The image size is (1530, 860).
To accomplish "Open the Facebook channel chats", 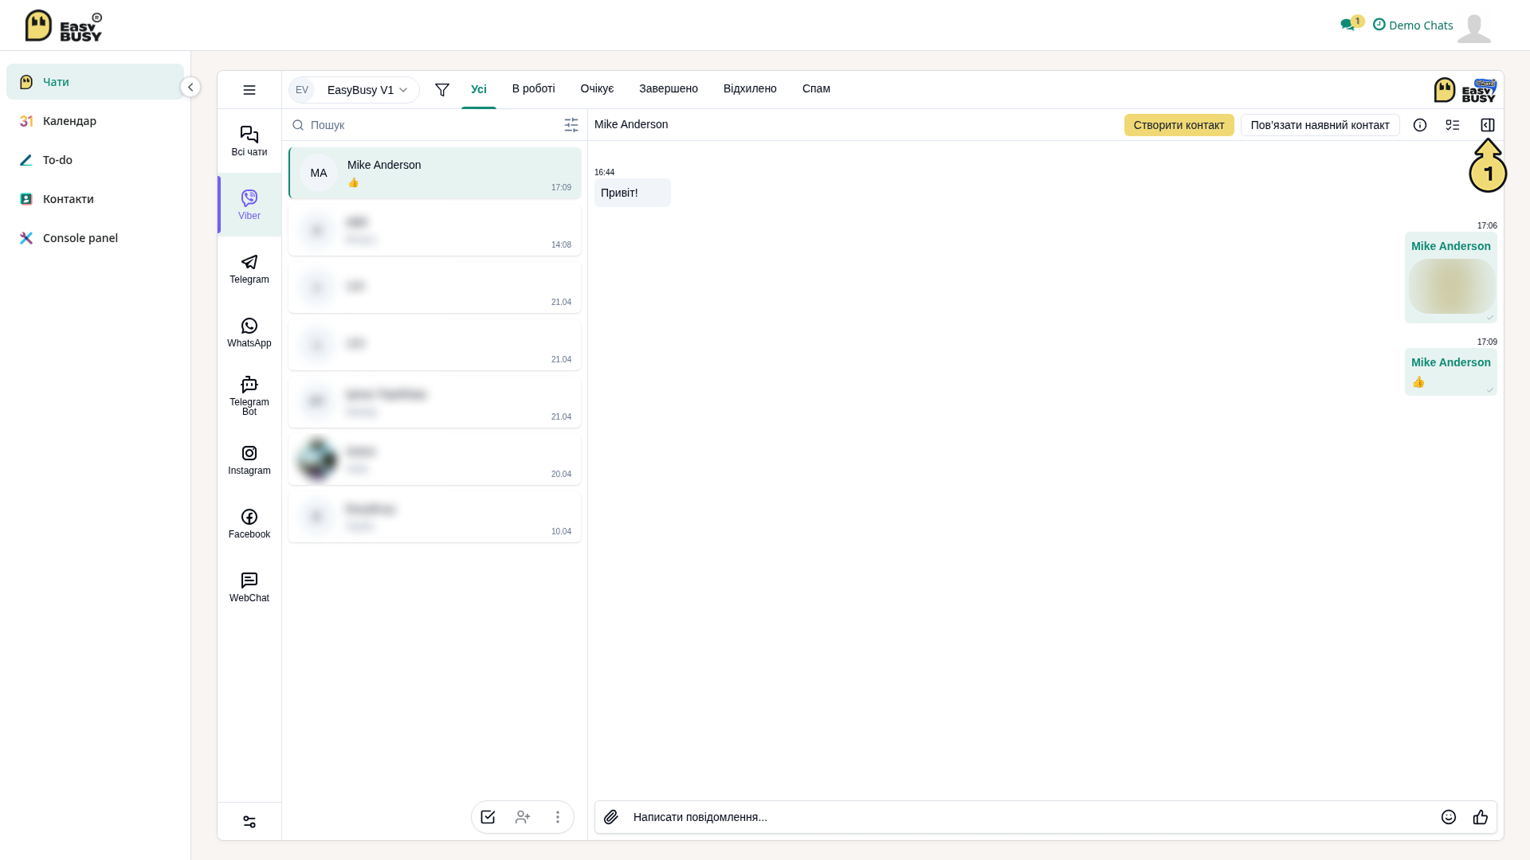I will [249, 523].
